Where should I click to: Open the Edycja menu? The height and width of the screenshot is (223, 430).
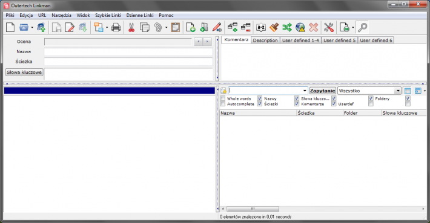point(26,15)
